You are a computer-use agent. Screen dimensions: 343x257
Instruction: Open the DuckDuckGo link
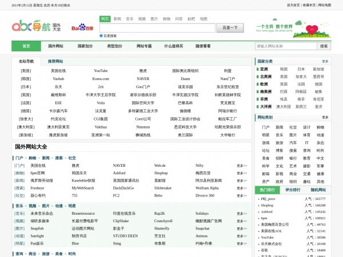tap(123, 188)
